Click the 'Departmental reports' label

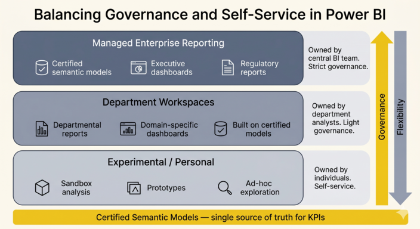click(77, 129)
